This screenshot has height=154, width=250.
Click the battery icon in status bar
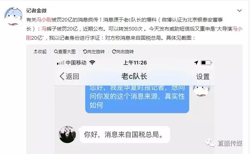point(206,63)
